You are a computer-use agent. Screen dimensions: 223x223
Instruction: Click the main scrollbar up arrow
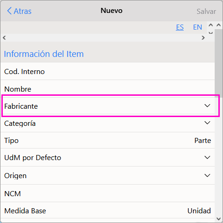click(x=218, y=25)
